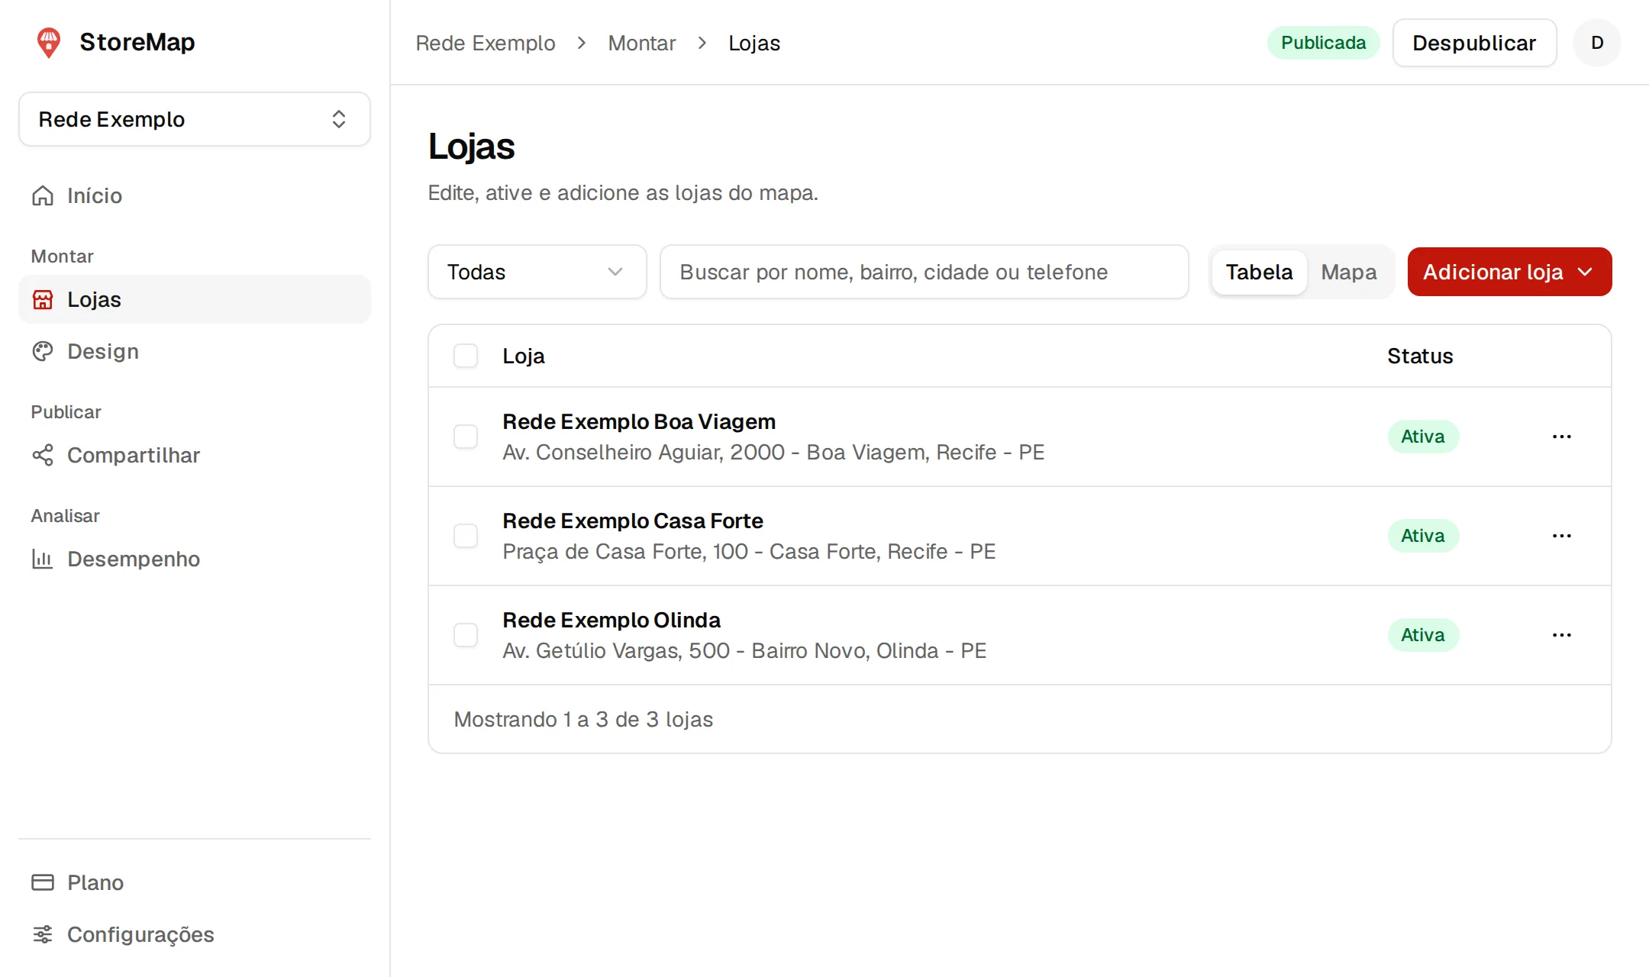Click the Lojas breadcrumb text
This screenshot has width=1649, height=977.
click(754, 43)
